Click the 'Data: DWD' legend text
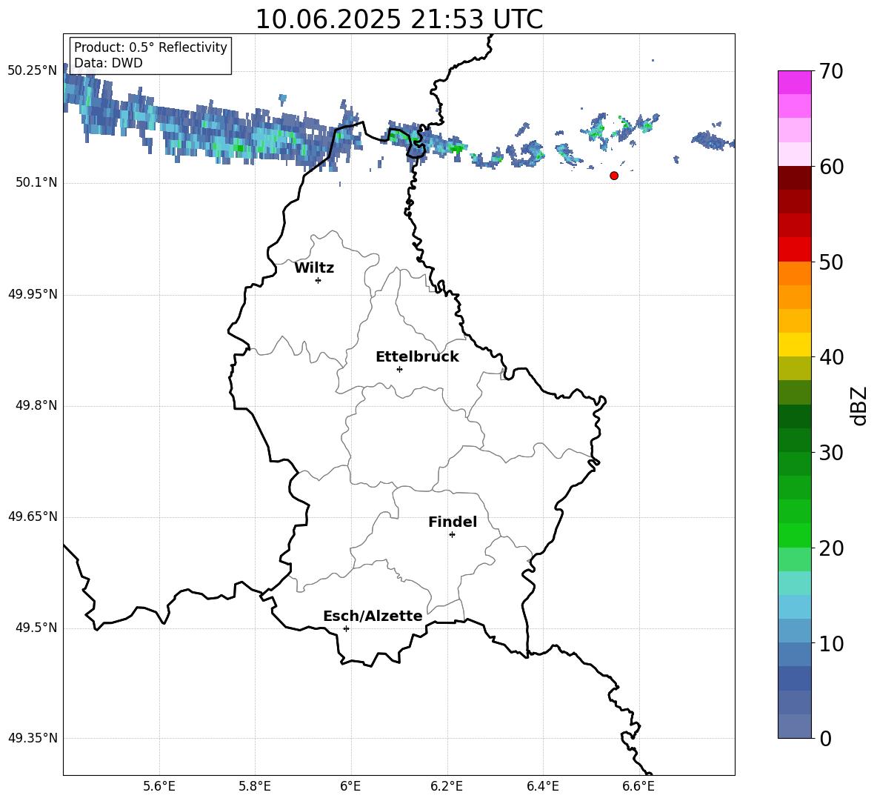The image size is (877, 801). (x=108, y=63)
